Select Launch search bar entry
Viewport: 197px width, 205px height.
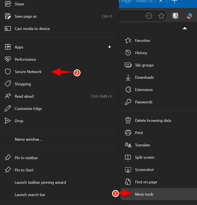30,195
